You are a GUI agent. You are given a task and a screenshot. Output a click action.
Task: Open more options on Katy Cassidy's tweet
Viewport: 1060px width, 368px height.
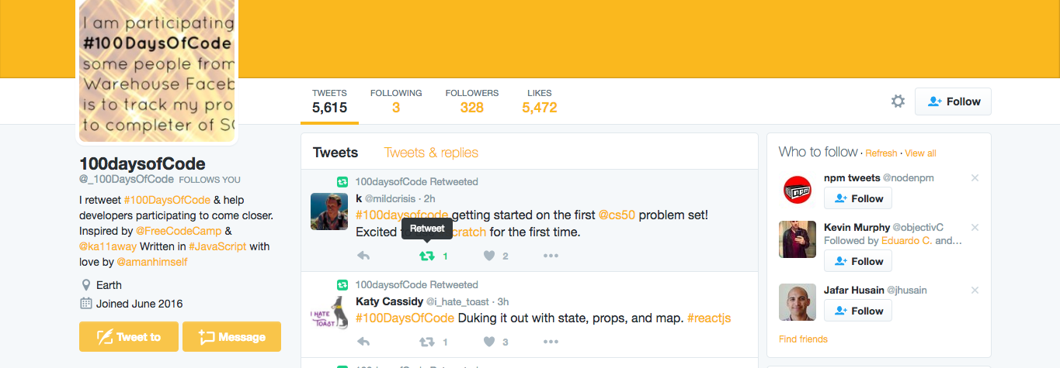point(551,342)
